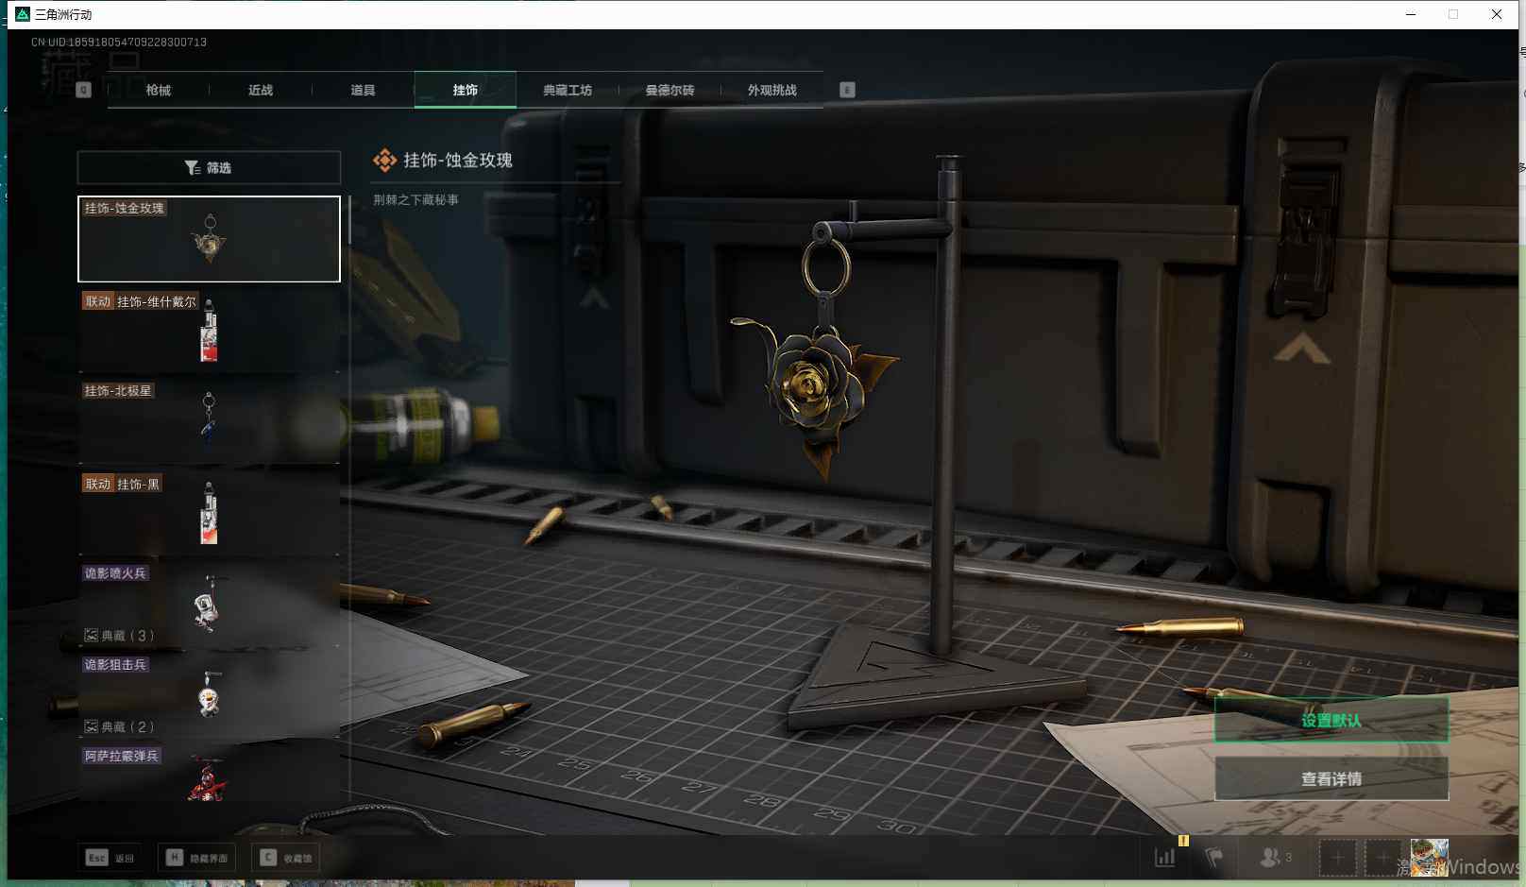Open the 筛选 filter button
This screenshot has height=887, width=1526.
coord(209,167)
